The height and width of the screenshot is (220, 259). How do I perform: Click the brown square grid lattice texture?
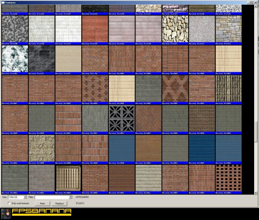[x=228, y=178]
